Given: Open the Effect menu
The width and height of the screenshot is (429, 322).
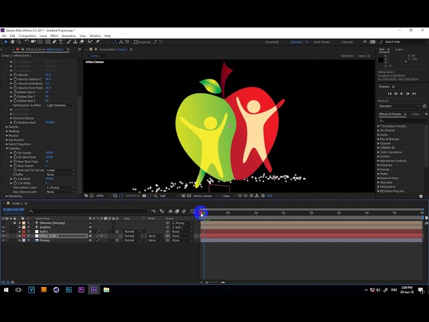Looking at the screenshot, I should (54, 36).
